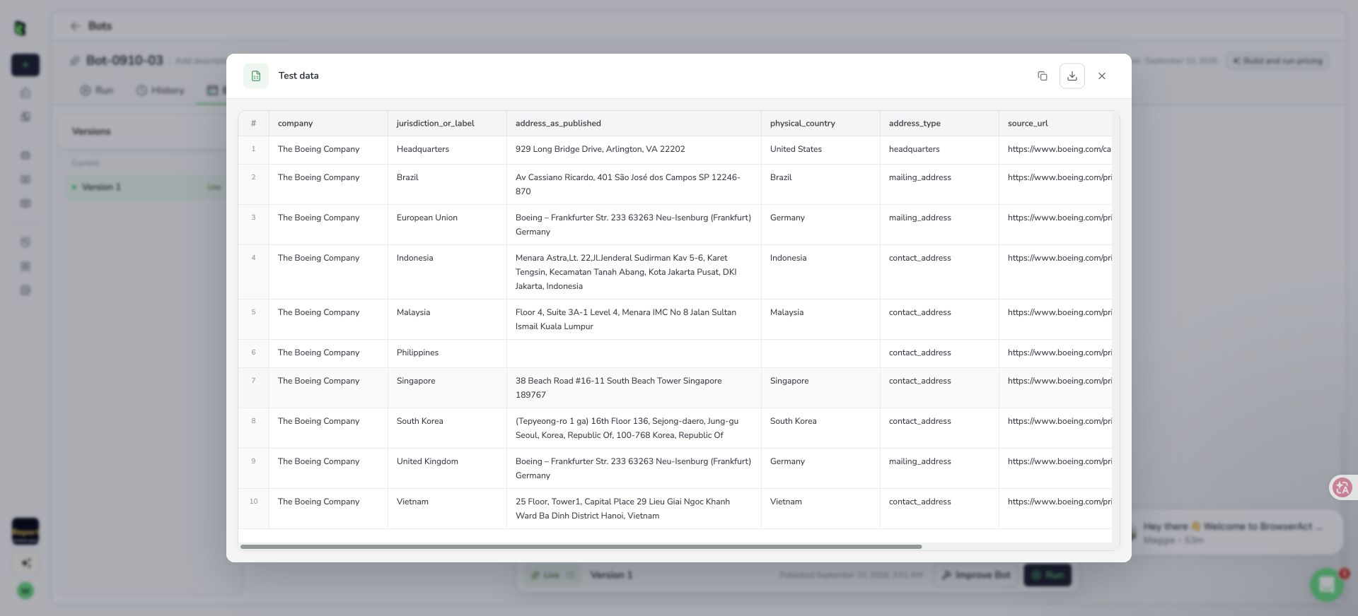Select the 38 Beach Road address cell
The width and height of the screenshot is (1358, 616).
tap(634, 388)
